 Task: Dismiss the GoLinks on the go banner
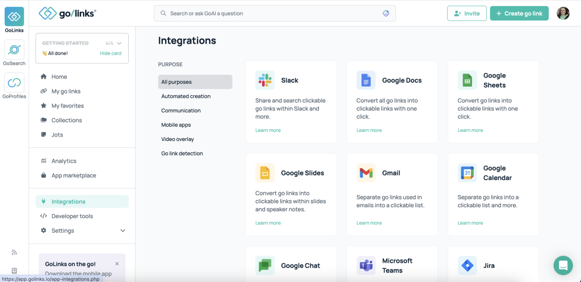coord(117,264)
